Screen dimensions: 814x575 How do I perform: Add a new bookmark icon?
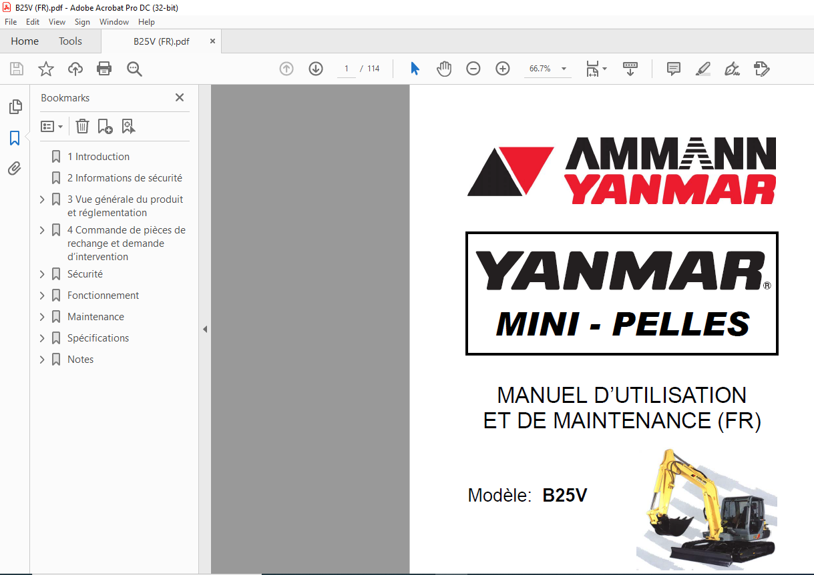point(105,126)
